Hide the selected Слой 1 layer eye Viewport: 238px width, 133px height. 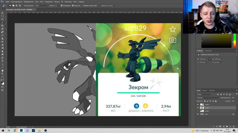[198, 108]
